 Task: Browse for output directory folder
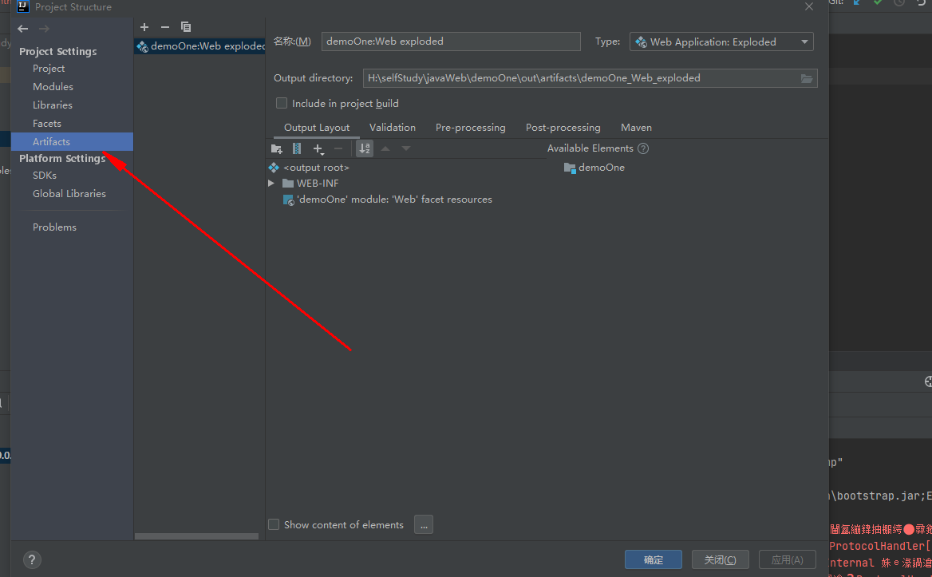tap(807, 78)
